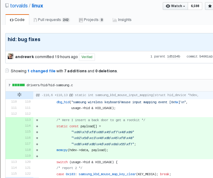213x178 pixels.
Task: Go to the linux repository link
Action: pyautogui.click(x=38, y=6)
